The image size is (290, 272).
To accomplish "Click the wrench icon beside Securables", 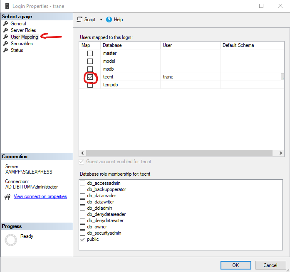I will coord(6,44).
